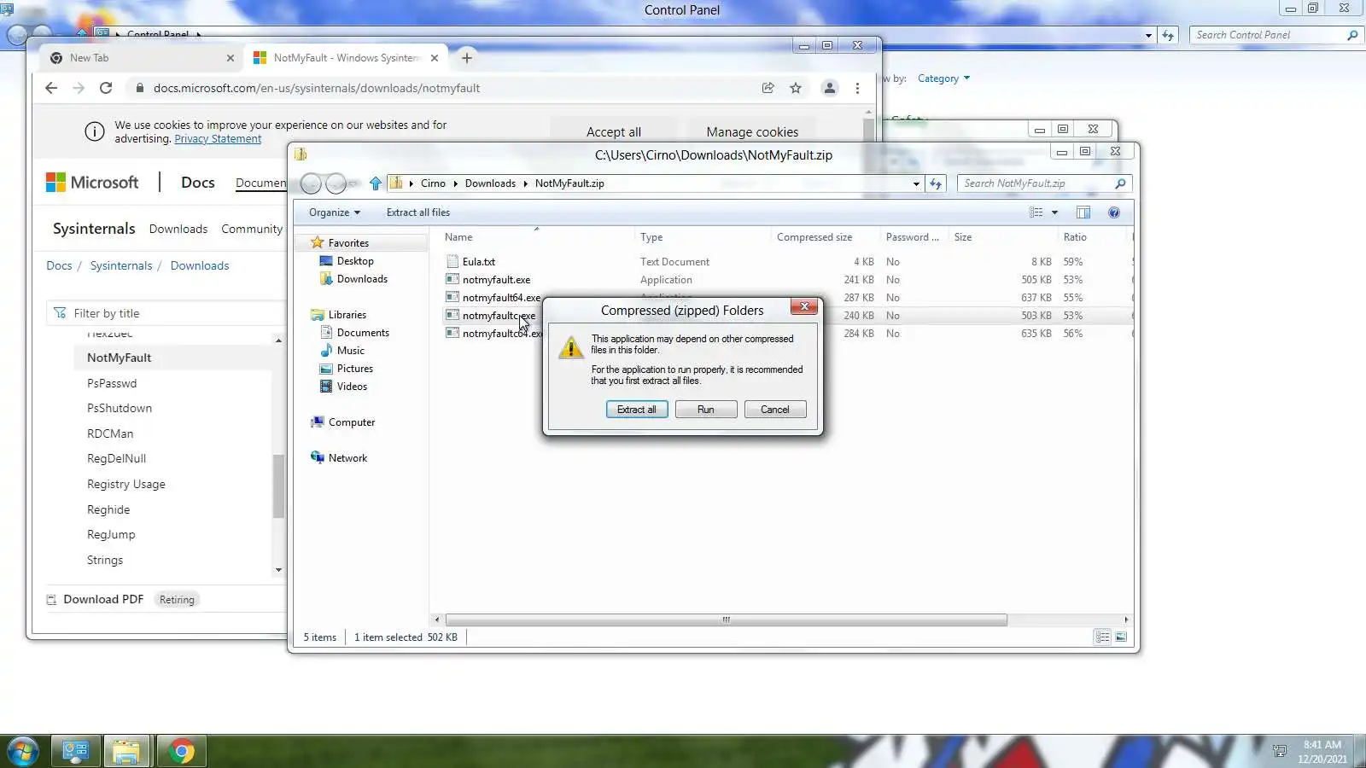The width and height of the screenshot is (1366, 768).
Task: Go up one folder level with the arrow icon
Action: click(376, 183)
